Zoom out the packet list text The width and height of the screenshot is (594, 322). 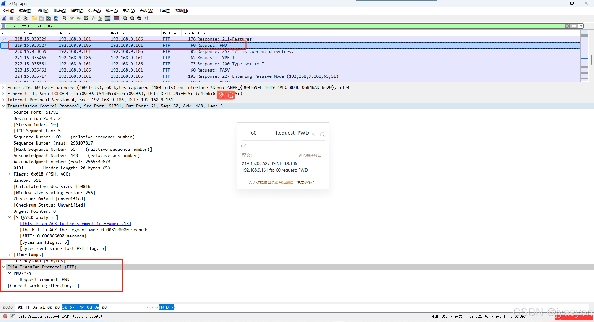(x=132, y=18)
